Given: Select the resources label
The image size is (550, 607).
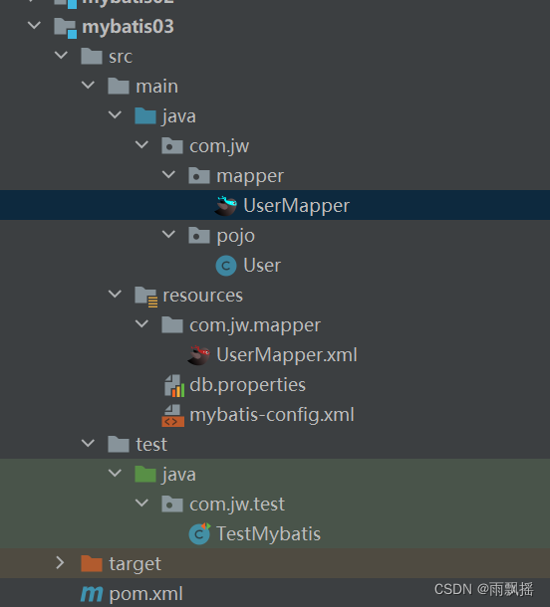Looking at the screenshot, I should (202, 296).
